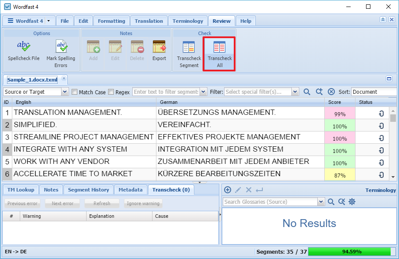Click status icon for segment 1
This screenshot has width=399, height=259.
click(x=381, y=114)
